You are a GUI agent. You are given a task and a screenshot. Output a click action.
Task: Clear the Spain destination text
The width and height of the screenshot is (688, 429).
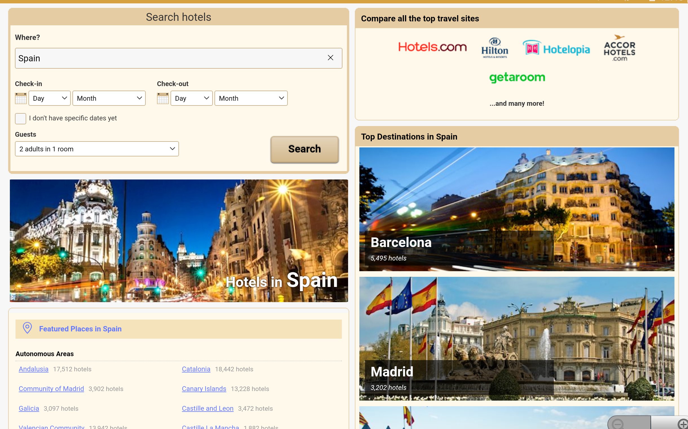[330, 58]
